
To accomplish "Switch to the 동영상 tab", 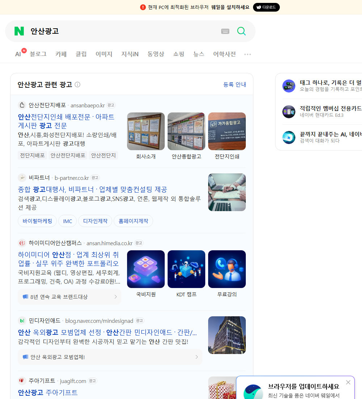I will click(156, 54).
